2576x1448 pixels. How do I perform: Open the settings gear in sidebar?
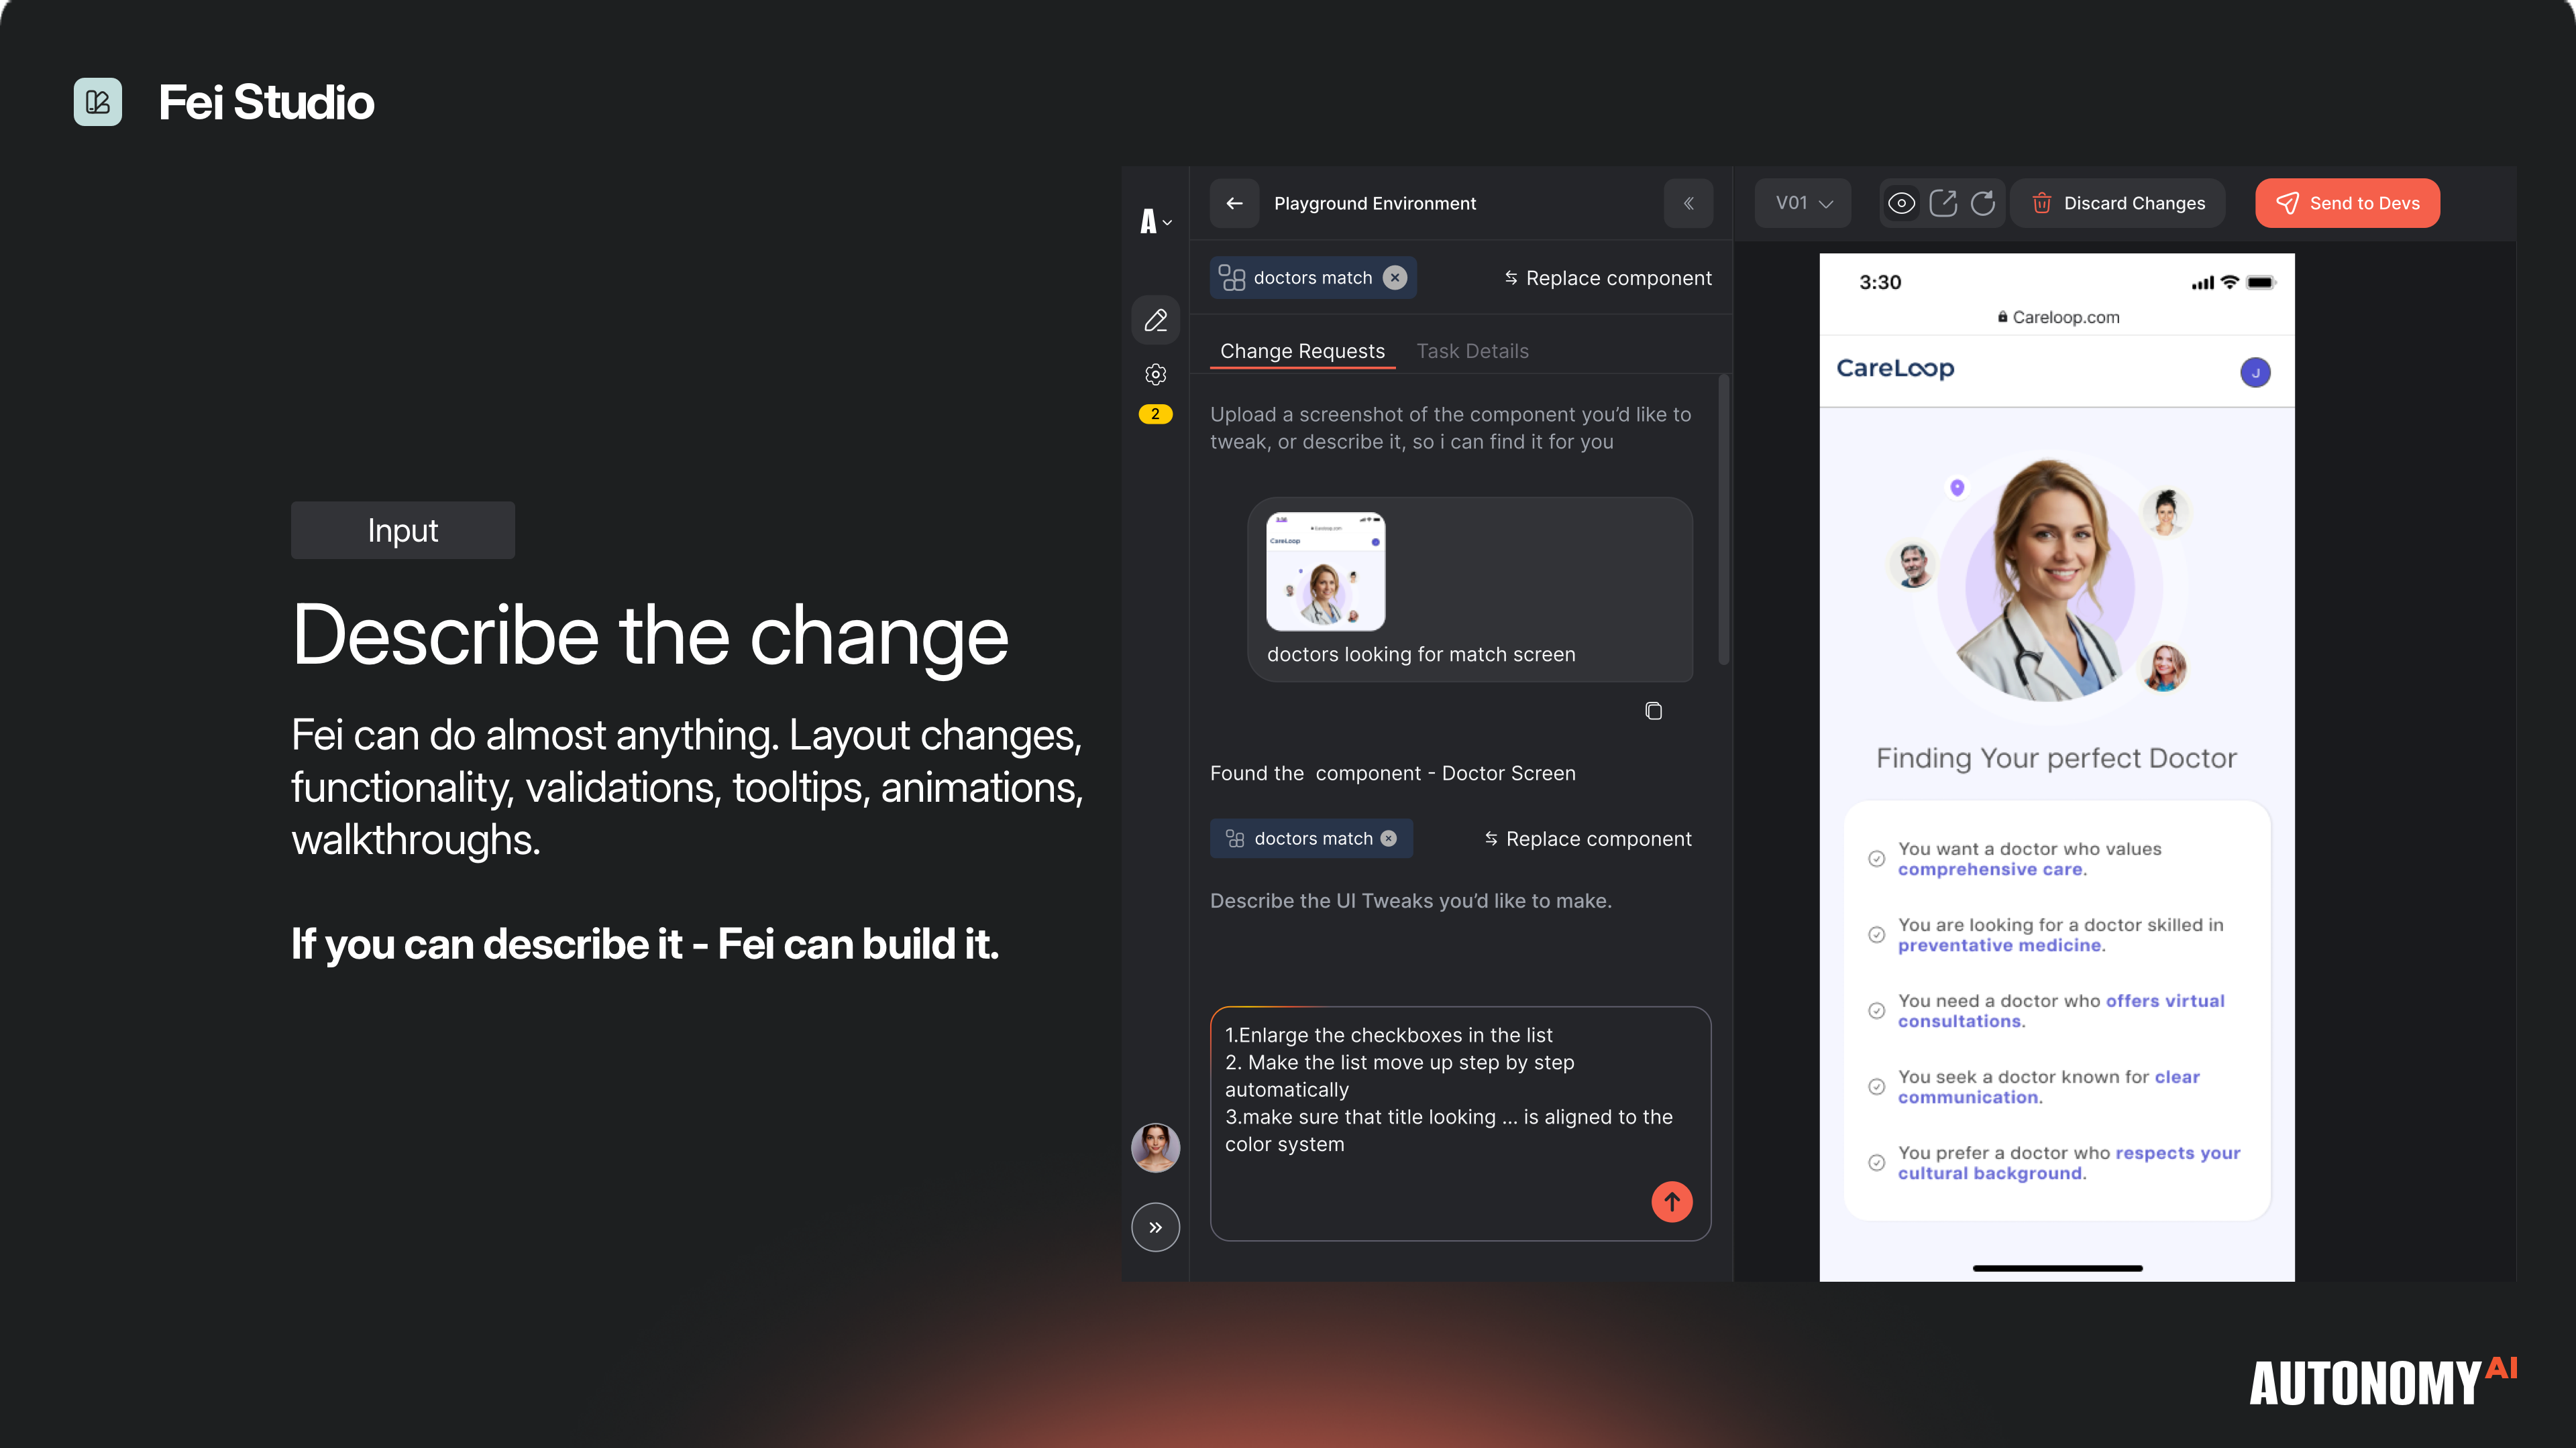(x=1155, y=375)
